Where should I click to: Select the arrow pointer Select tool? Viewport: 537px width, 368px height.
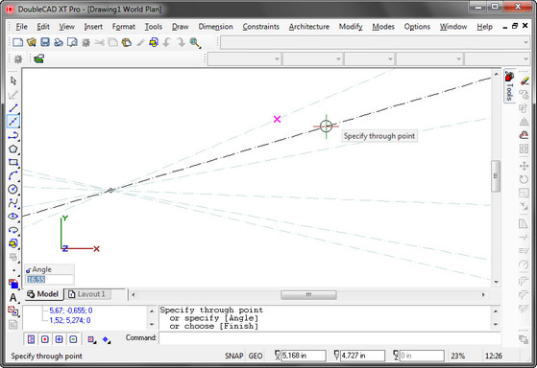(x=13, y=80)
